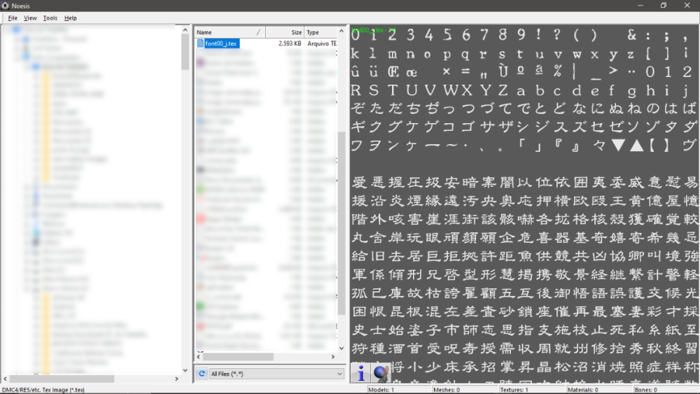
Task: Click the file list vertical scrollbar
Action: click(x=342, y=210)
